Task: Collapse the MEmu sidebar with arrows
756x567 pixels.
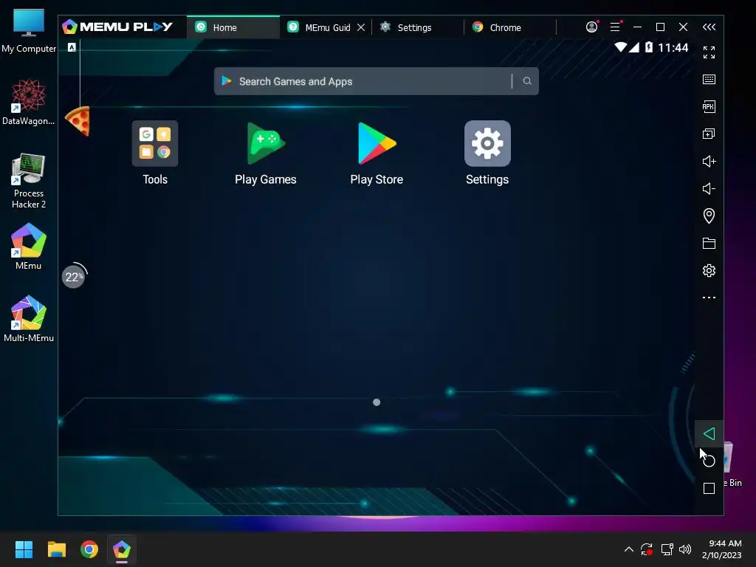Action: tap(709, 27)
